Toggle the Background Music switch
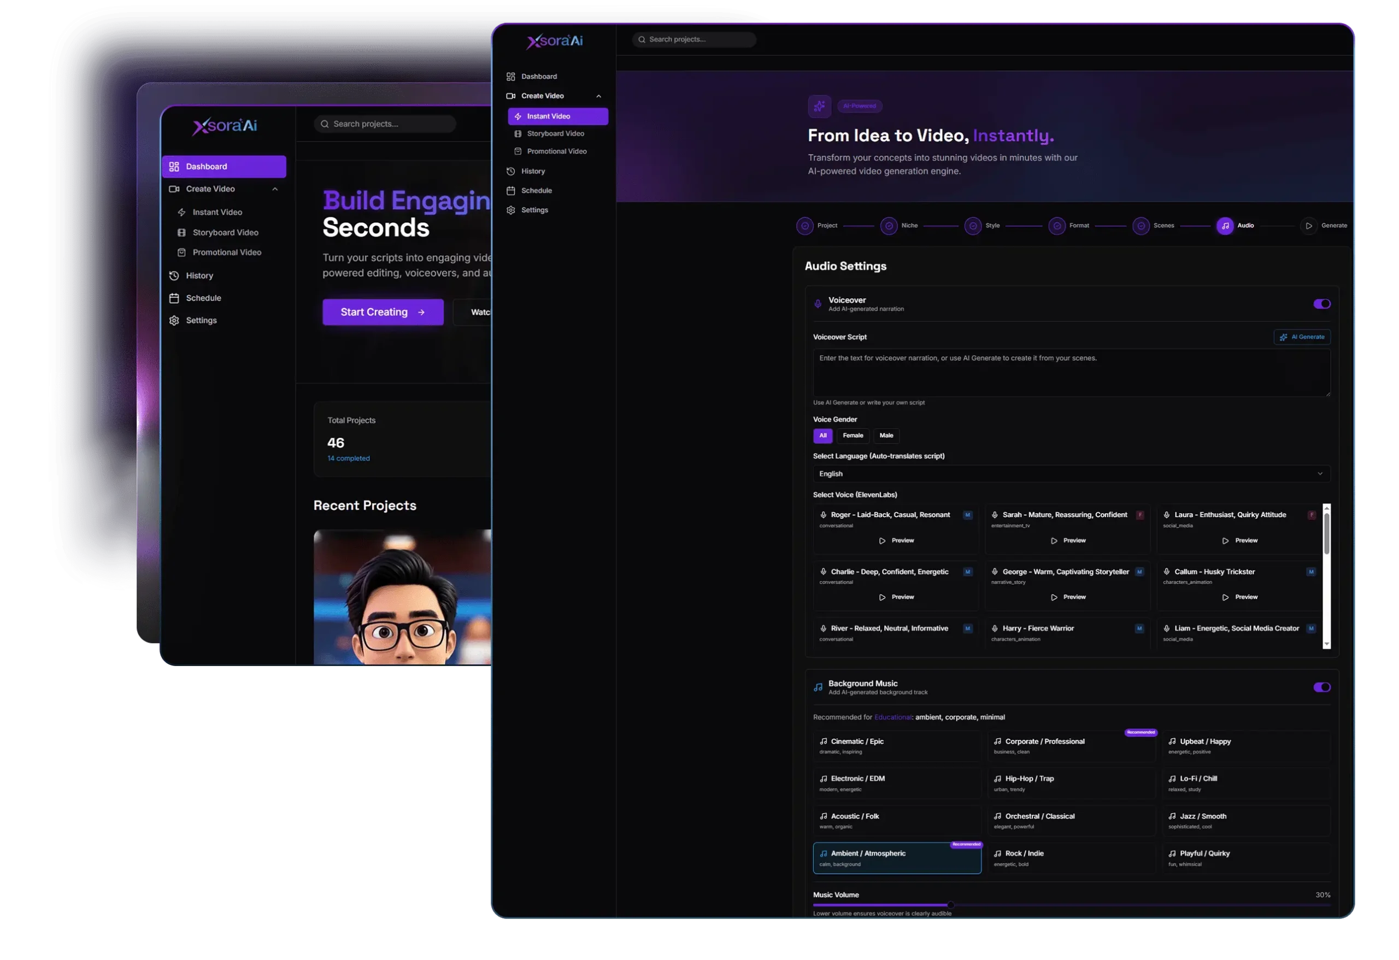Viewport: 1399px width, 960px height. pos(1322,687)
